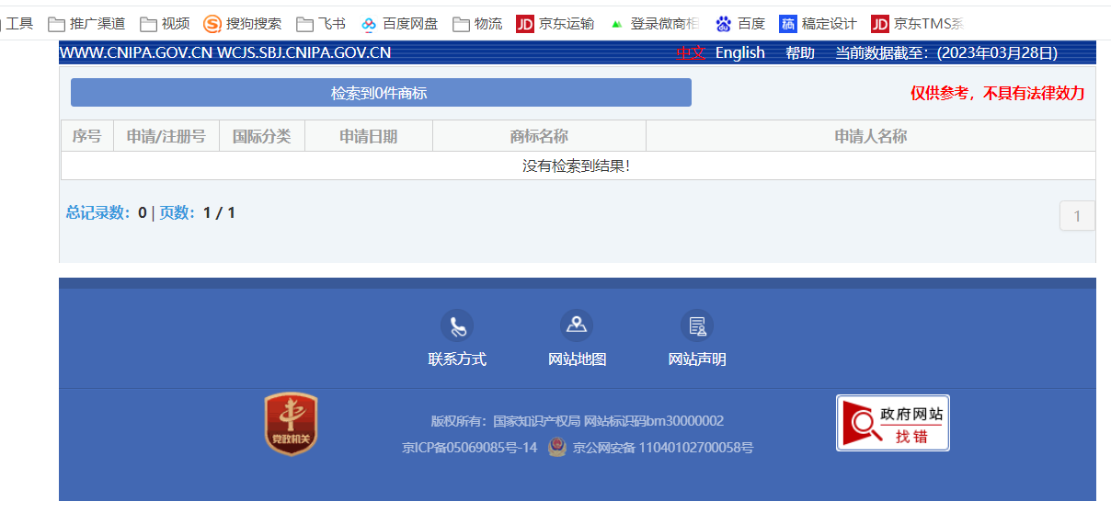Open the 网站地图 map icon
Image resolution: width=1111 pixels, height=513 pixels.
[577, 325]
